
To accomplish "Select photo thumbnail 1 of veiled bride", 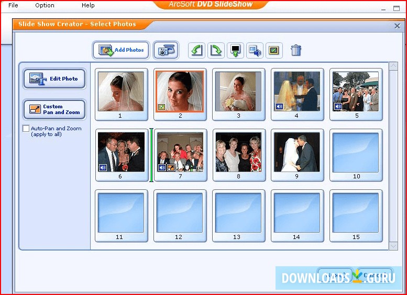I will pyautogui.click(x=121, y=92).
